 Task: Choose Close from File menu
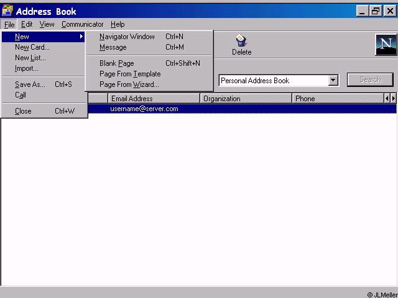(43, 111)
